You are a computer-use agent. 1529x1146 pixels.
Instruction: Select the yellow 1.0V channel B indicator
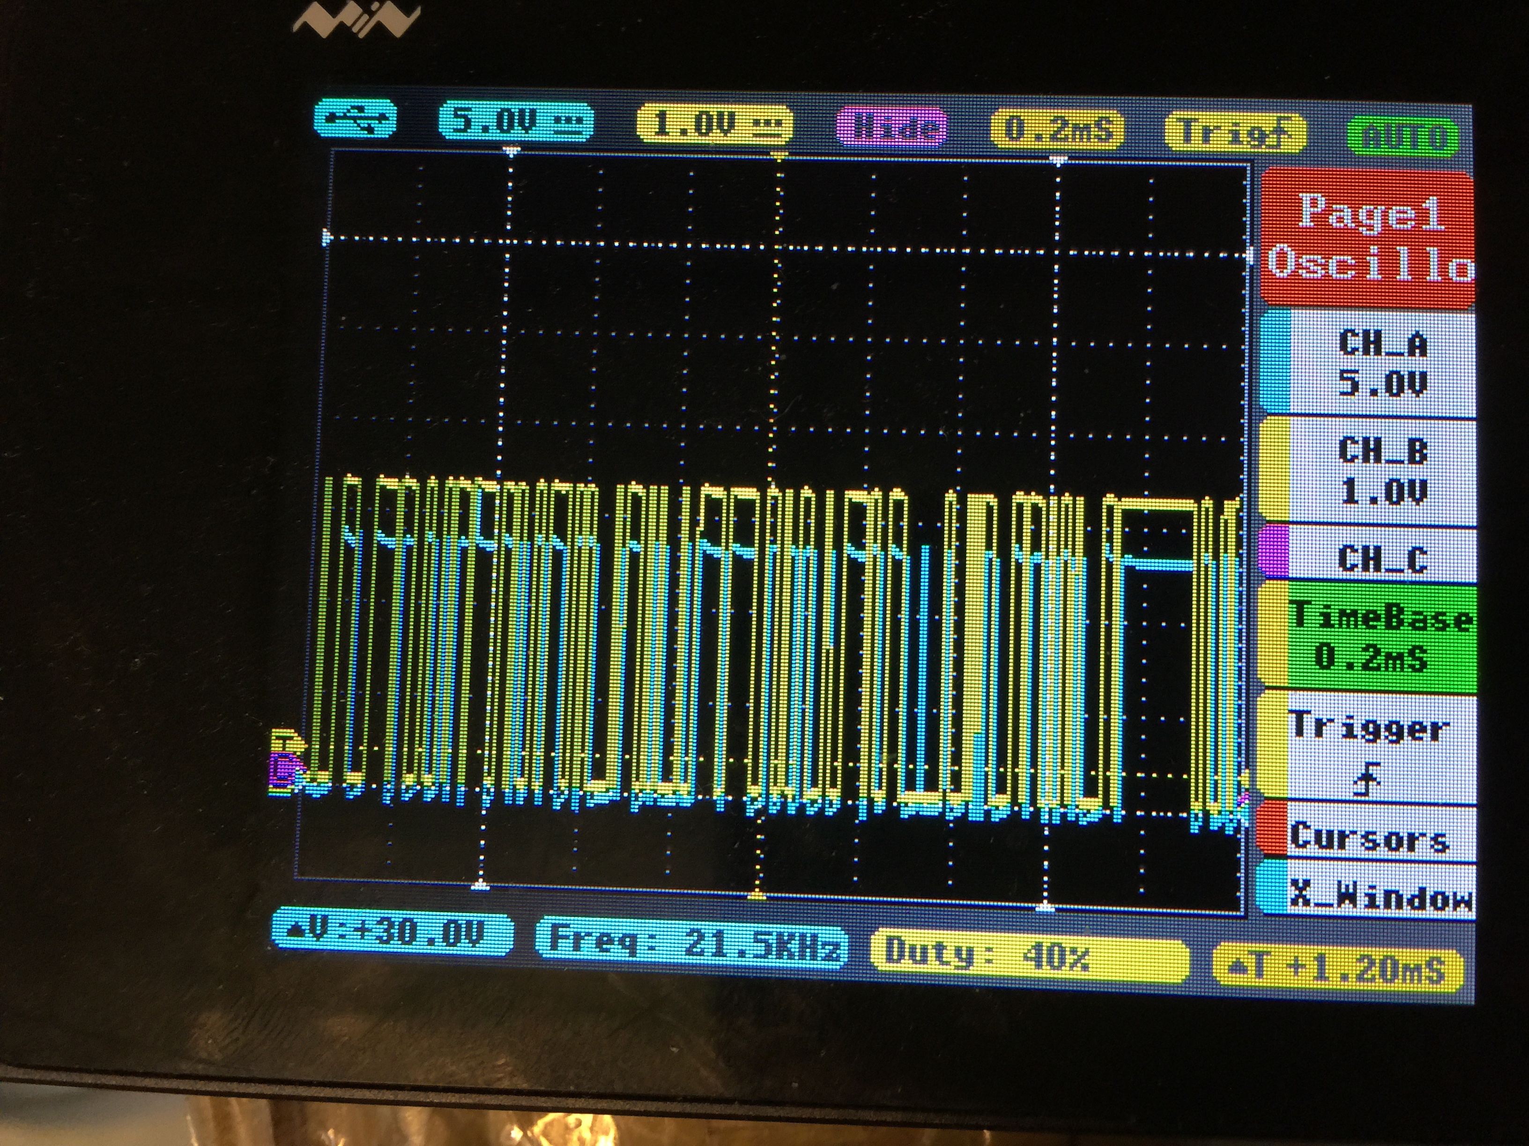click(714, 125)
